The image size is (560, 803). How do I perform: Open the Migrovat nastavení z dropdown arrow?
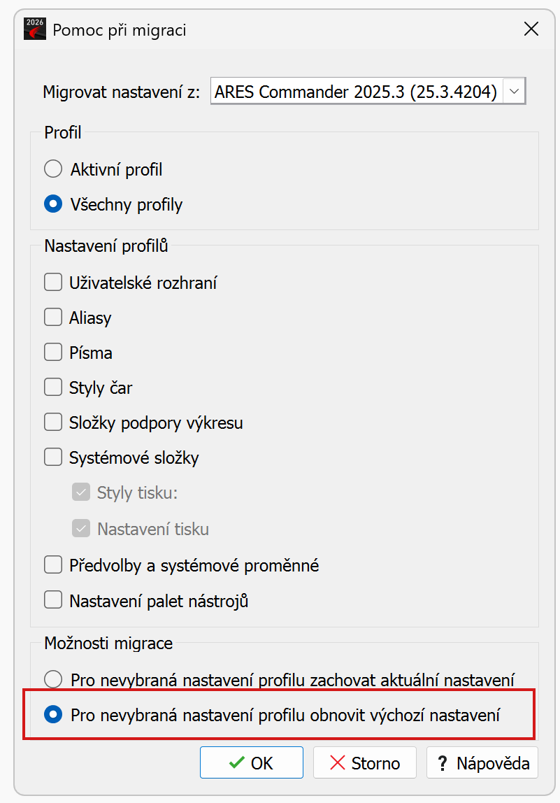click(x=514, y=92)
